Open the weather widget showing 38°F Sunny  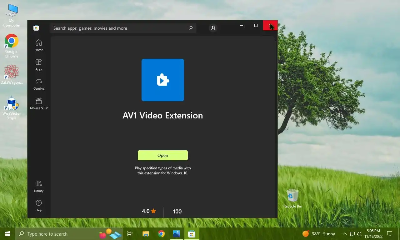click(x=319, y=234)
